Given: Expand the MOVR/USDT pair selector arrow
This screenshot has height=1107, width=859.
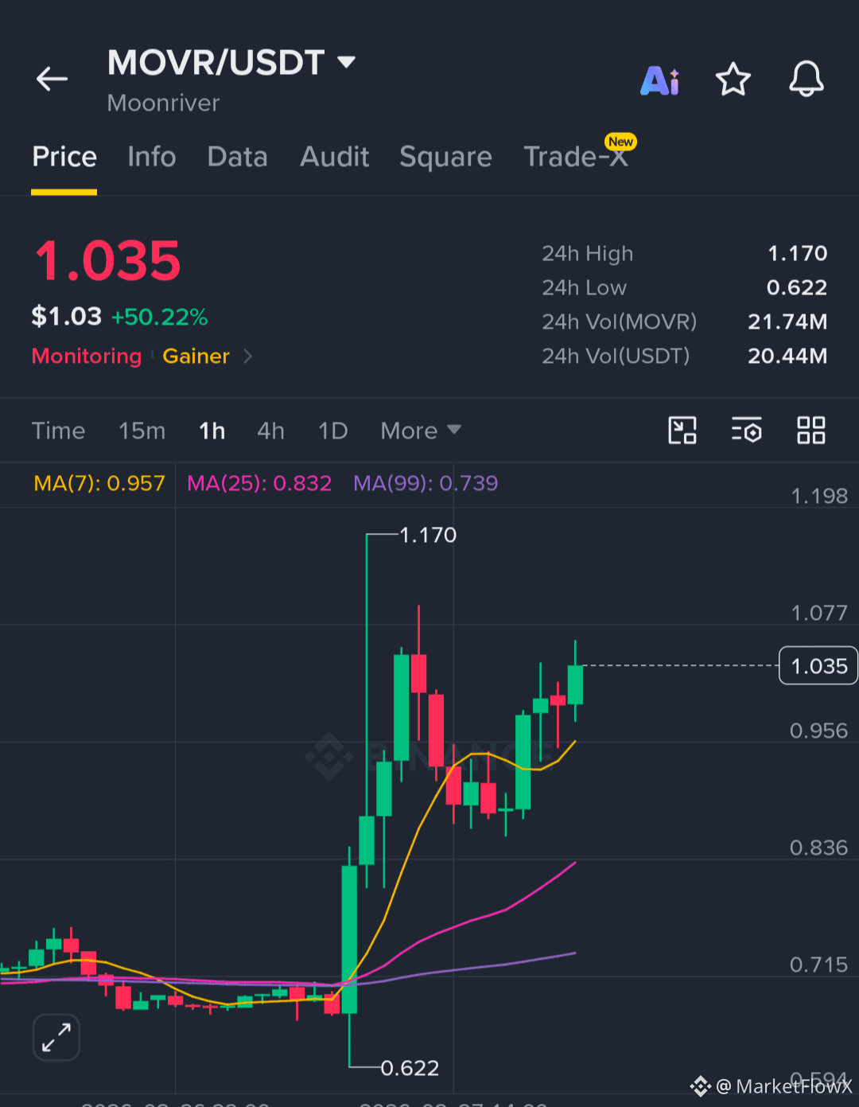Looking at the screenshot, I should click(346, 61).
